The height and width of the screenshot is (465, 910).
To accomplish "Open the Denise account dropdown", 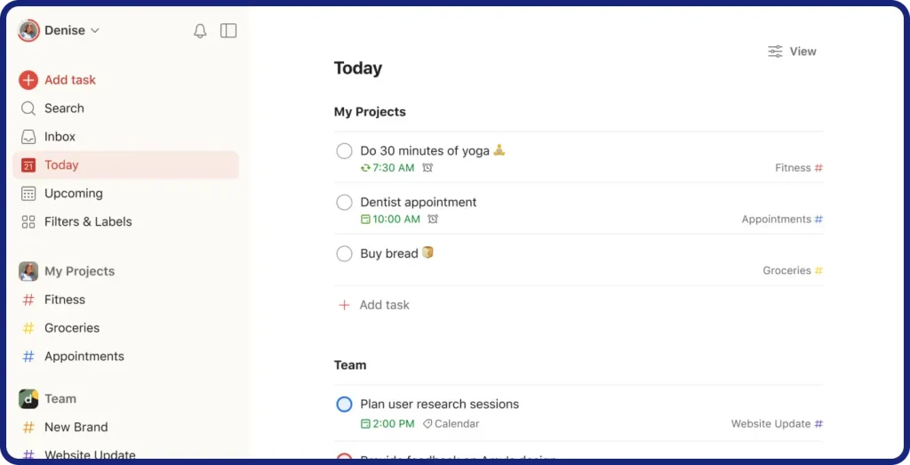I will (59, 30).
